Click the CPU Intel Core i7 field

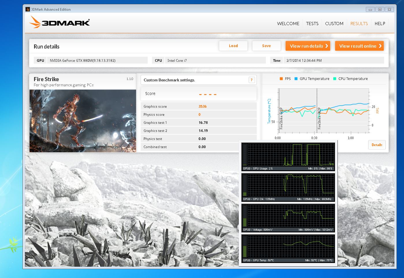point(215,60)
